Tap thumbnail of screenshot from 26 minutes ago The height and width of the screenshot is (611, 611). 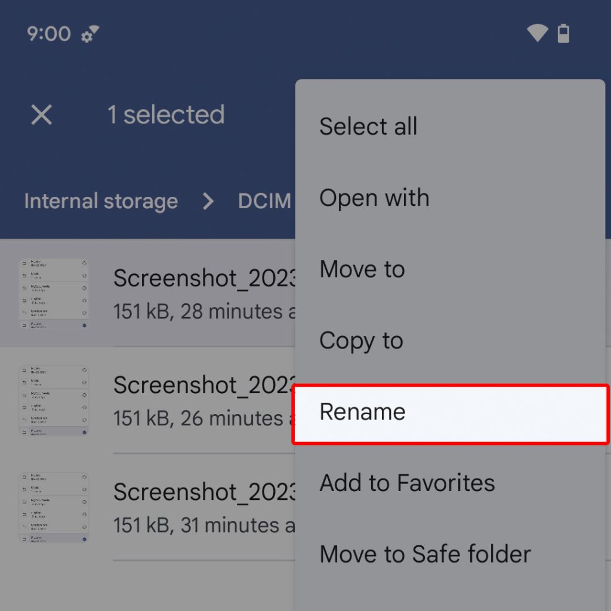tap(54, 400)
